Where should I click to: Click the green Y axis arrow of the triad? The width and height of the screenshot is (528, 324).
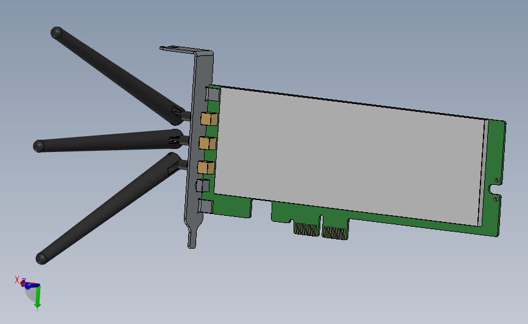[37, 297]
